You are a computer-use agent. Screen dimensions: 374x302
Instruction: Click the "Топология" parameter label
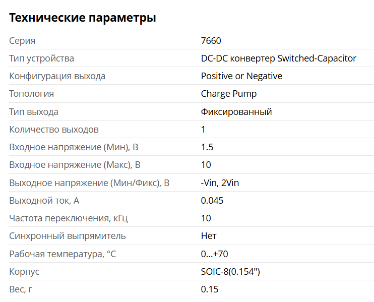click(31, 94)
